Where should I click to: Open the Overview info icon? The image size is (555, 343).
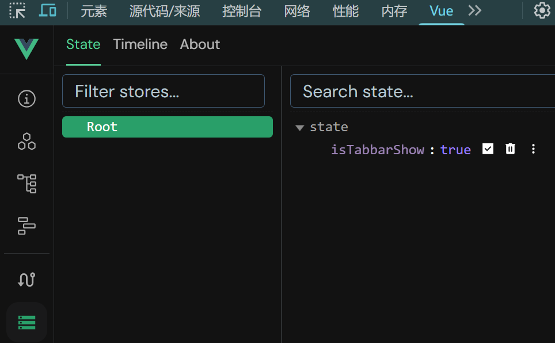tap(26, 99)
